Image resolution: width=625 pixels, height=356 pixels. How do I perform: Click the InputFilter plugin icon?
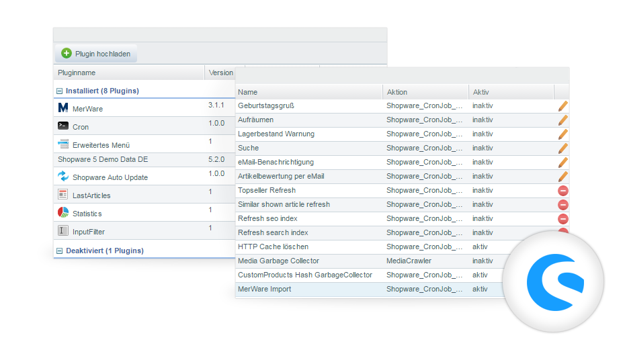pos(63,230)
